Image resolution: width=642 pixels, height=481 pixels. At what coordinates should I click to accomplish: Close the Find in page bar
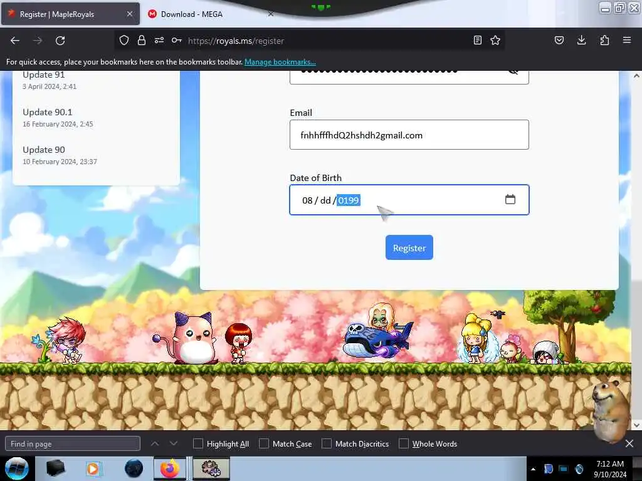click(x=629, y=443)
